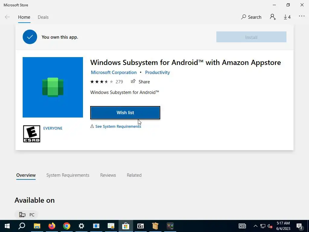Switch to the Reviews section tab

(108, 175)
